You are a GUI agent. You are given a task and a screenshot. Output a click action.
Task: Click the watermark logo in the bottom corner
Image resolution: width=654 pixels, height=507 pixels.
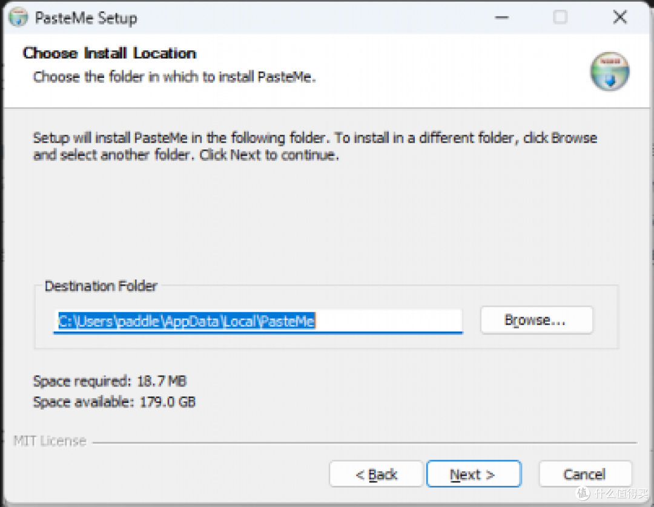583,493
